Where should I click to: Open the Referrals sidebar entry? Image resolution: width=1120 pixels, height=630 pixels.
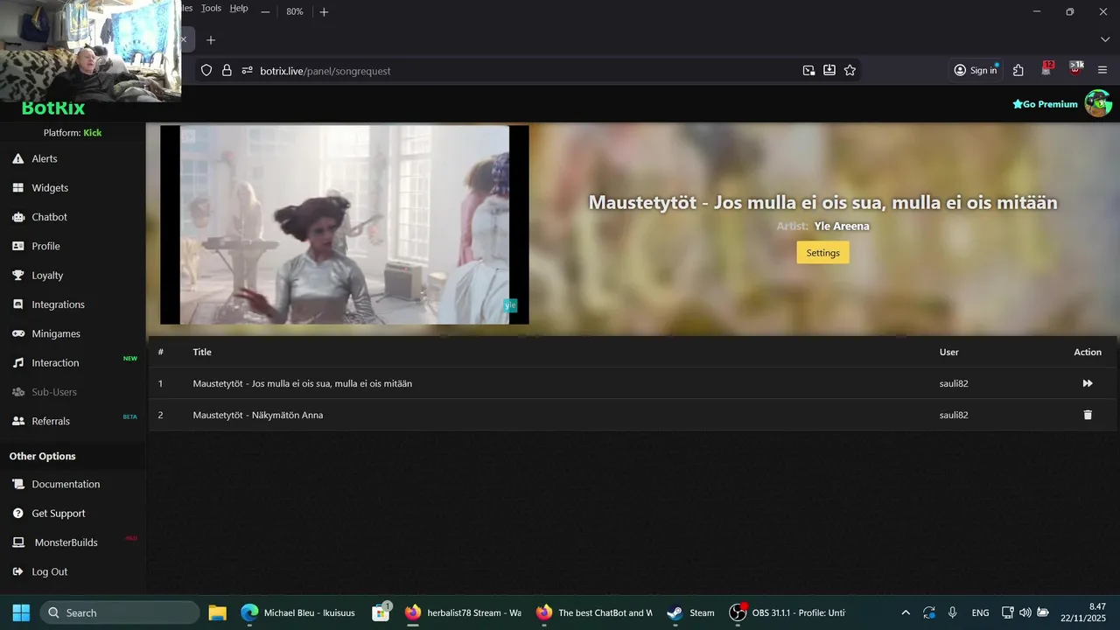[51, 421]
